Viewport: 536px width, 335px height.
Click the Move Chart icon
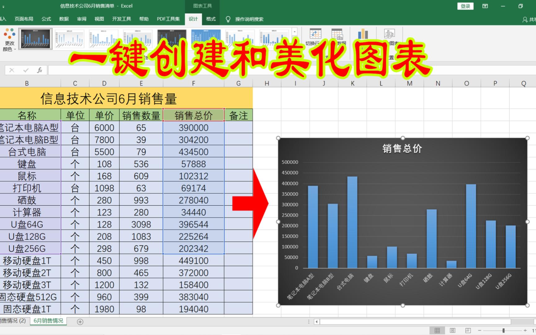pyautogui.click(x=389, y=33)
